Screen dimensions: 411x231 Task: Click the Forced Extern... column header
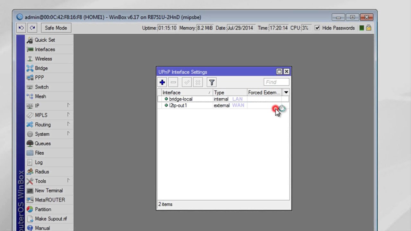(264, 92)
